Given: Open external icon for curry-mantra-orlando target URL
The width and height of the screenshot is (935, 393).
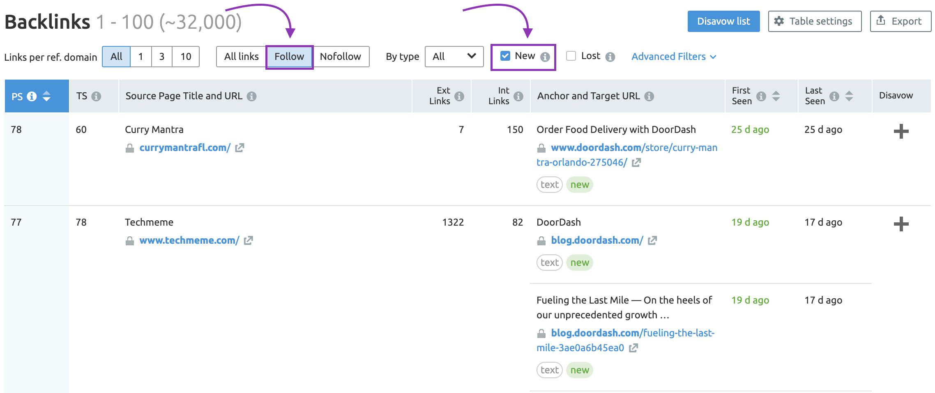Looking at the screenshot, I should pos(636,162).
